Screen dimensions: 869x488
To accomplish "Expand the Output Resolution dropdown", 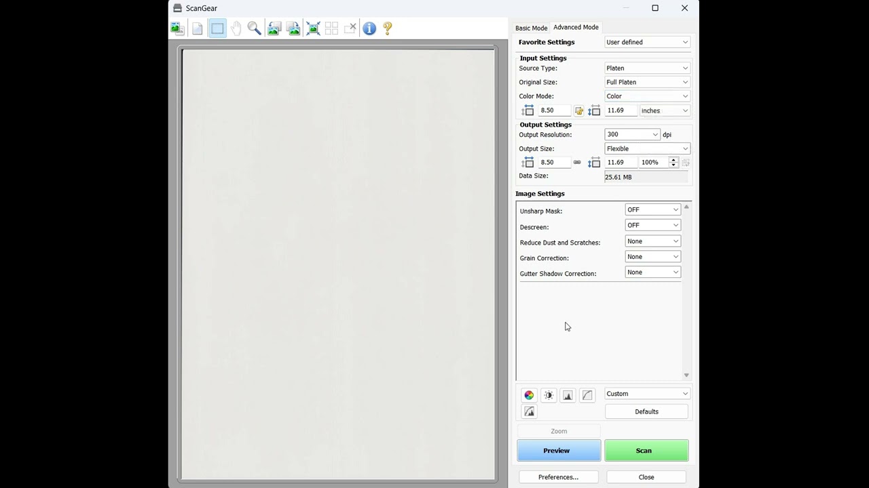I will 632,134.
